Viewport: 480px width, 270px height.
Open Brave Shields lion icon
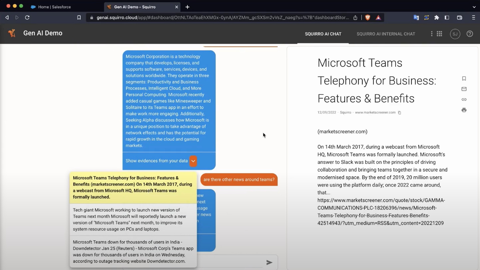(368, 18)
